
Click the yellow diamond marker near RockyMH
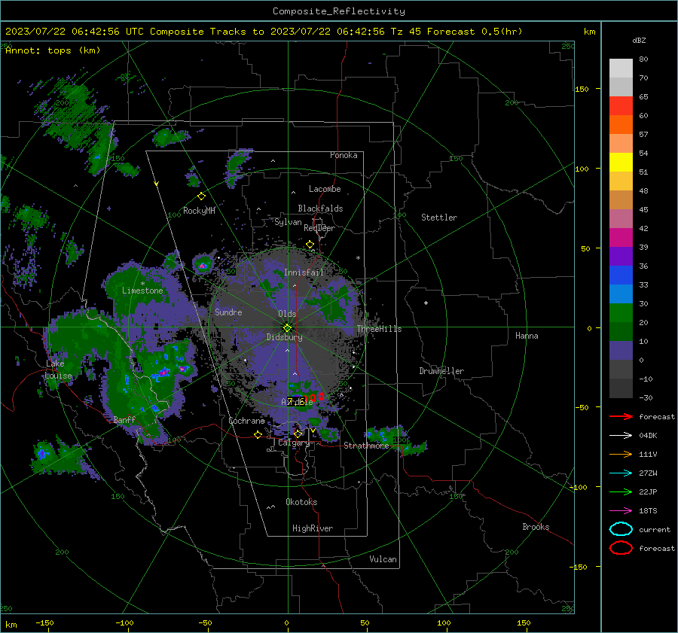click(201, 196)
